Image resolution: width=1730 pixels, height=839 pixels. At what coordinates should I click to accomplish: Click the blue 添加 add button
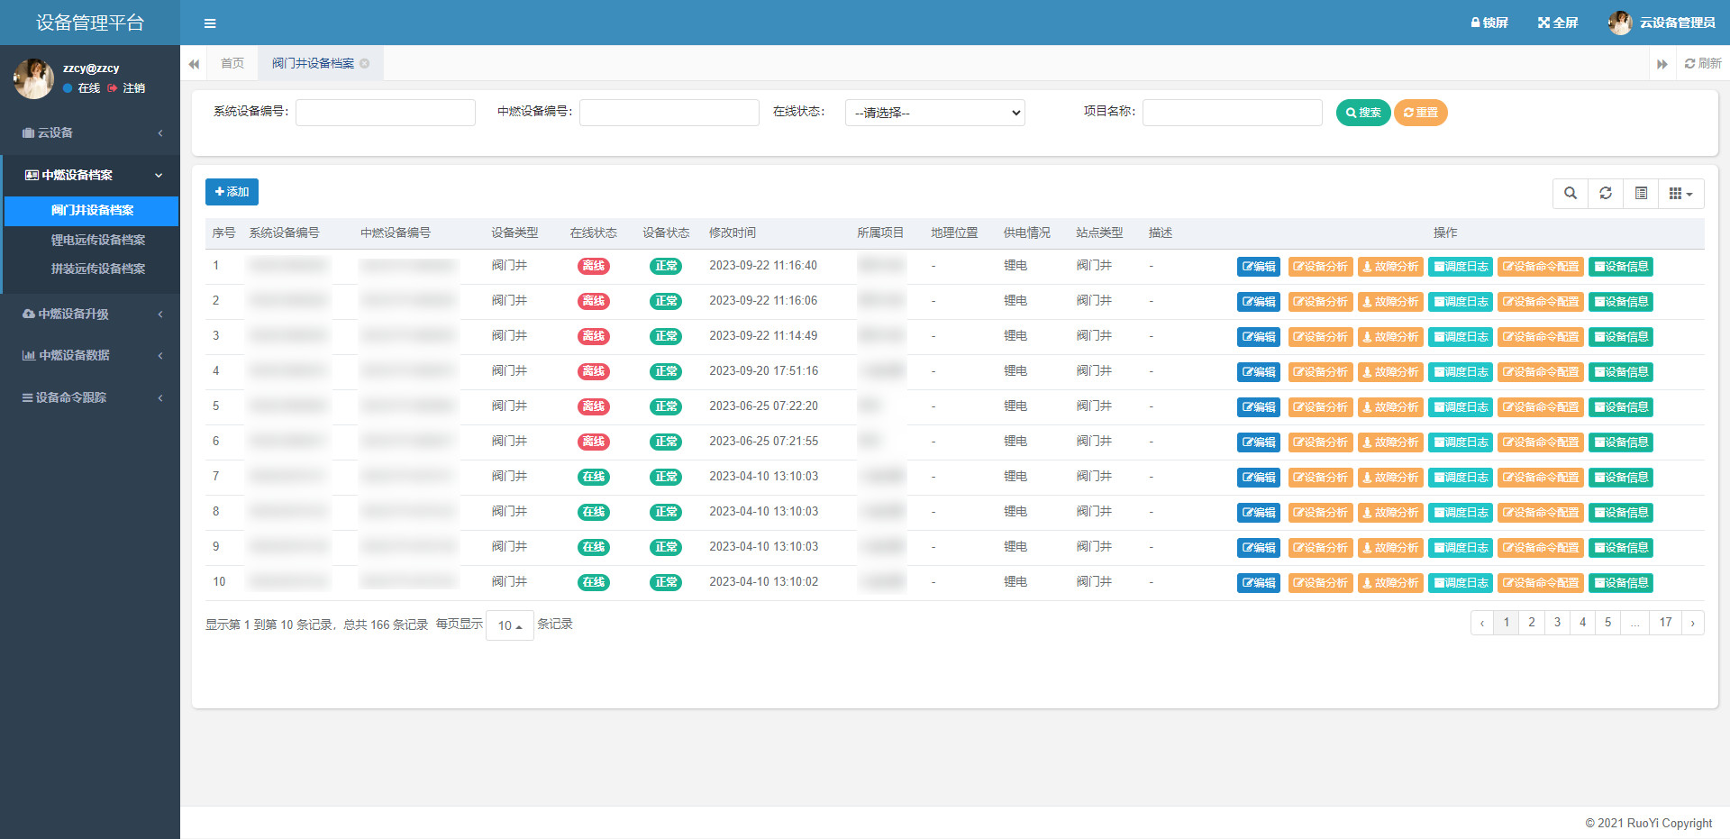click(x=232, y=192)
